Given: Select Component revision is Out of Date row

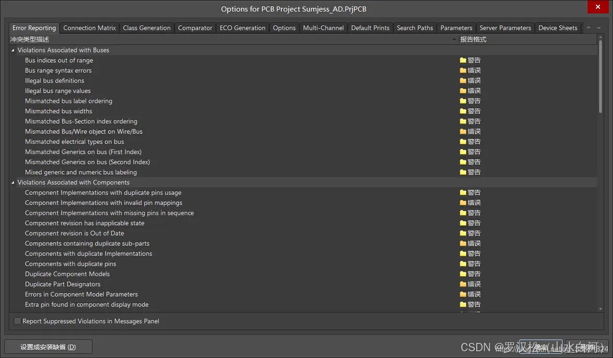Looking at the screenshot, I should tap(303, 233).
